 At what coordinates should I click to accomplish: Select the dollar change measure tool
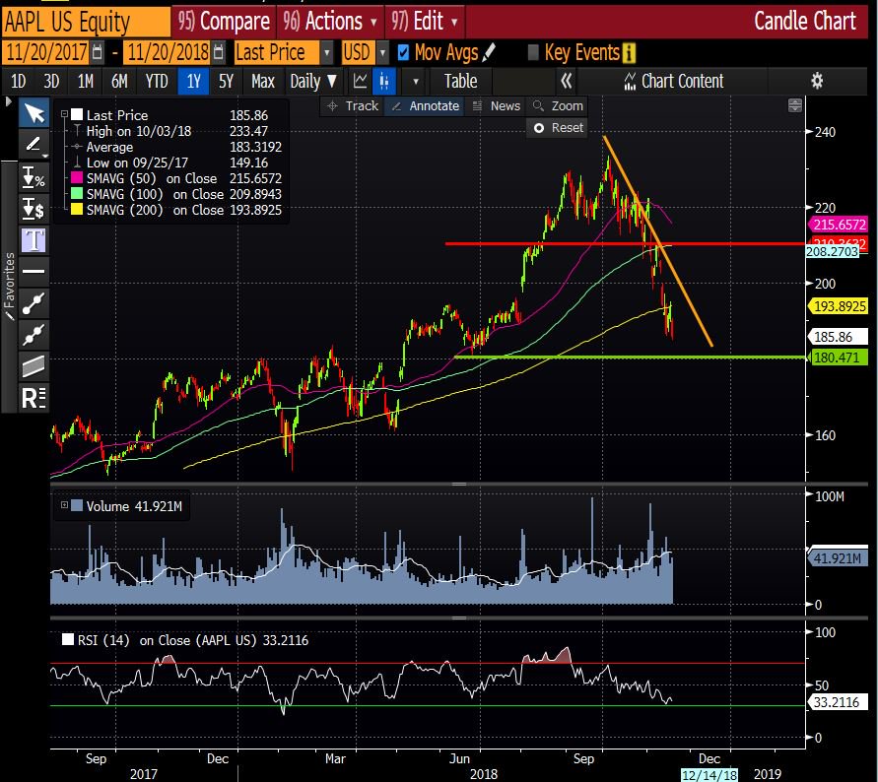coord(34,208)
